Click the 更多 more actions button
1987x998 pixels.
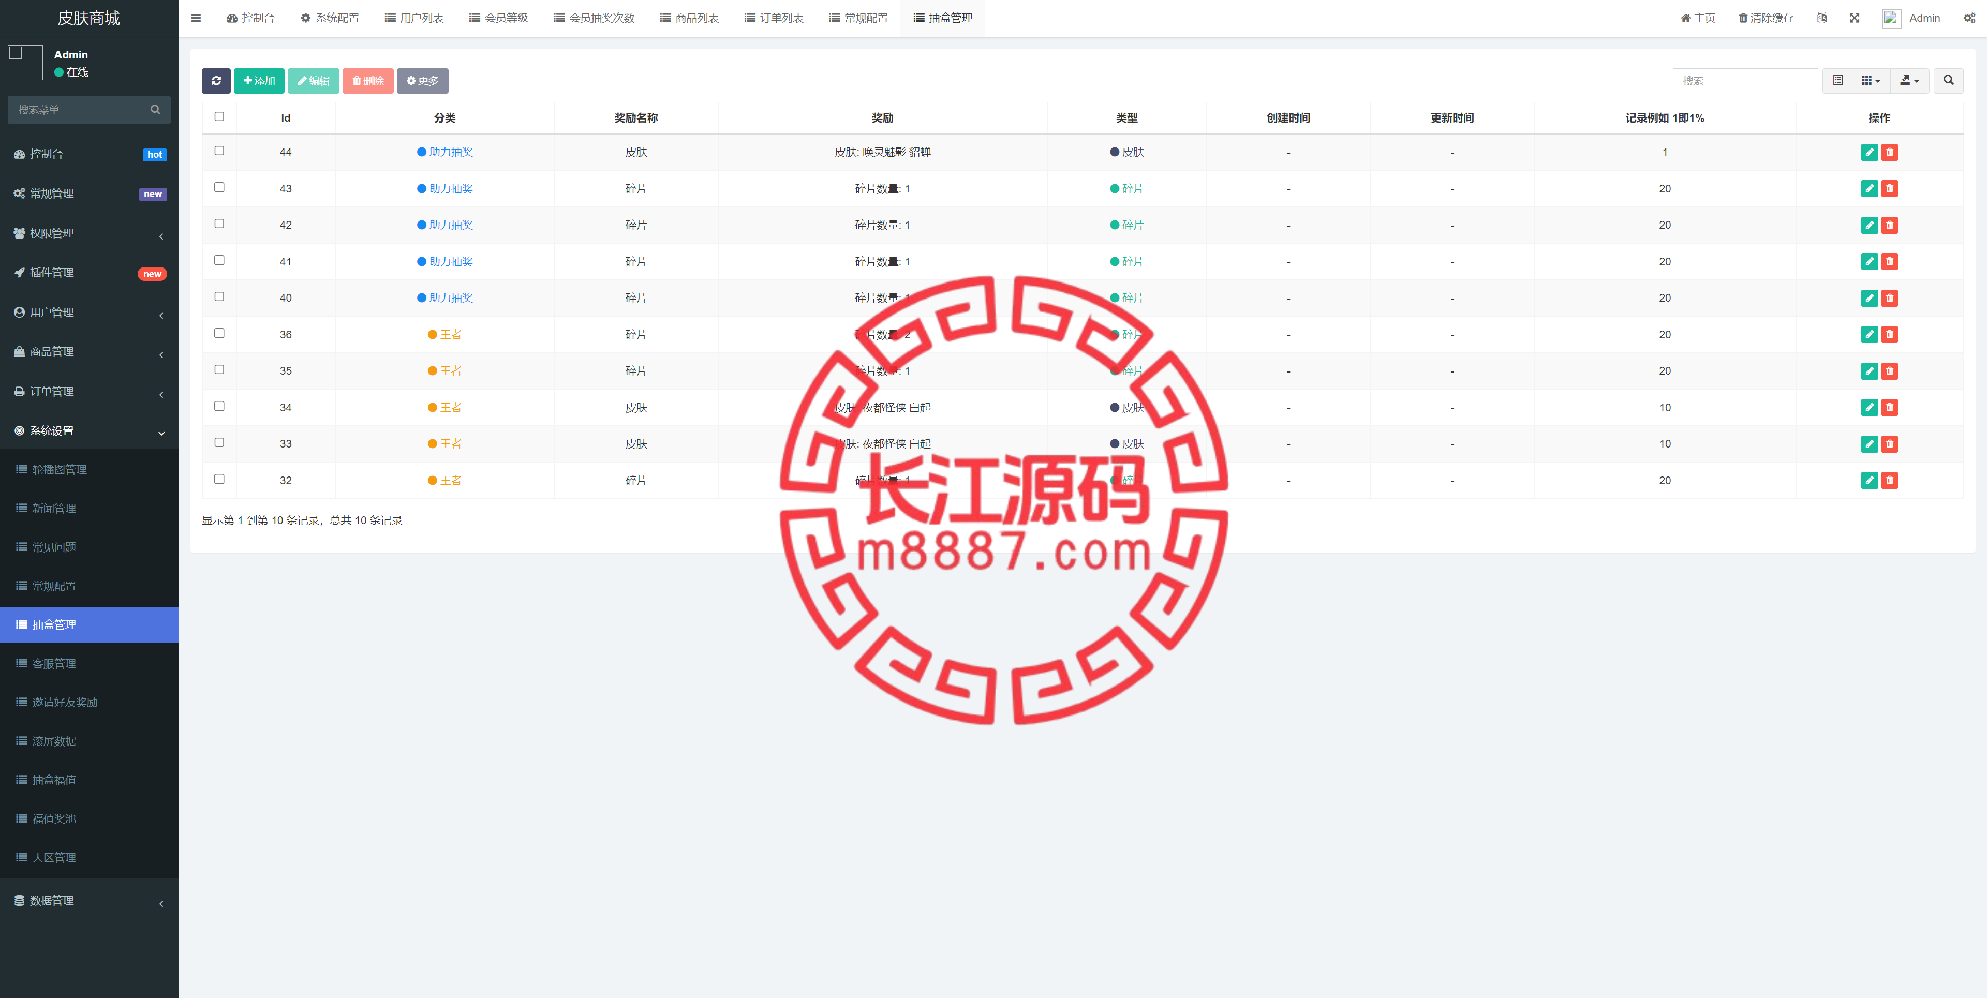pyautogui.click(x=422, y=81)
